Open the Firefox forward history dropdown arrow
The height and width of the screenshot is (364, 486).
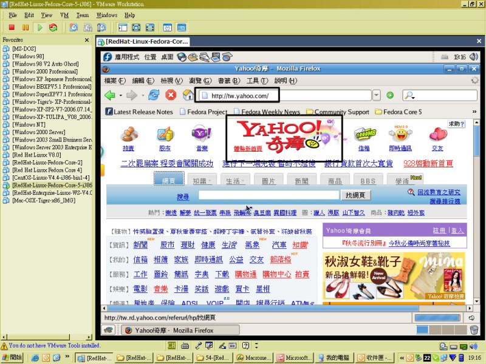tap(143, 96)
